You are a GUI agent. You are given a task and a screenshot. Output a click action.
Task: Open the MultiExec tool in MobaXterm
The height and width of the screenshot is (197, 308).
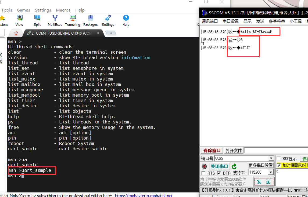[55, 19]
